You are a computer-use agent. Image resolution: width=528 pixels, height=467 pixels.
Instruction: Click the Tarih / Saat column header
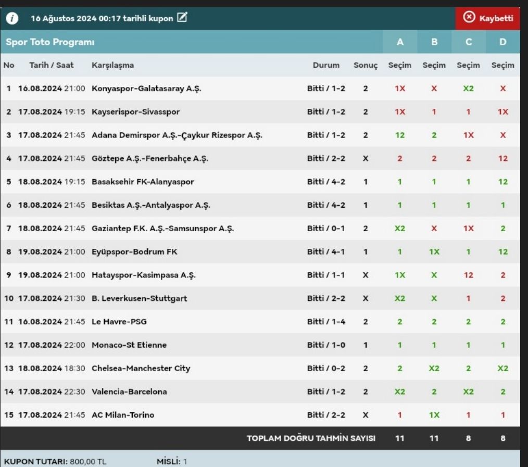tap(52, 65)
